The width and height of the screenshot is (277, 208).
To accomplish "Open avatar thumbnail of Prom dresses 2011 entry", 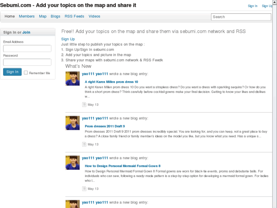I will 73,123.
